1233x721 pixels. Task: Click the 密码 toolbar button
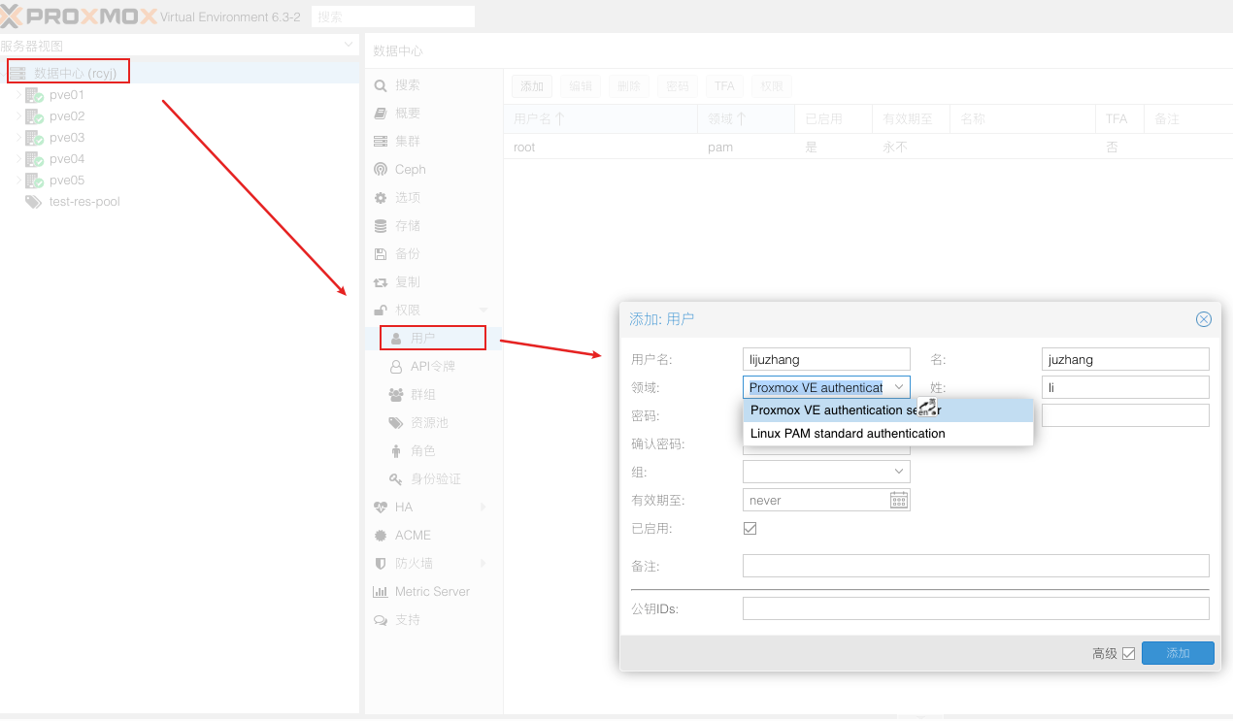tap(678, 86)
